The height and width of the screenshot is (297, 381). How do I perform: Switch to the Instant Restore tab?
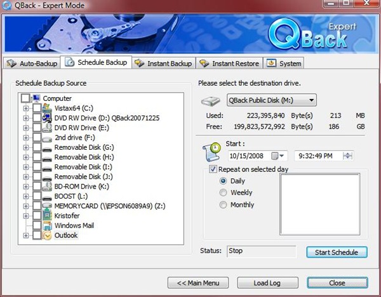pos(230,63)
